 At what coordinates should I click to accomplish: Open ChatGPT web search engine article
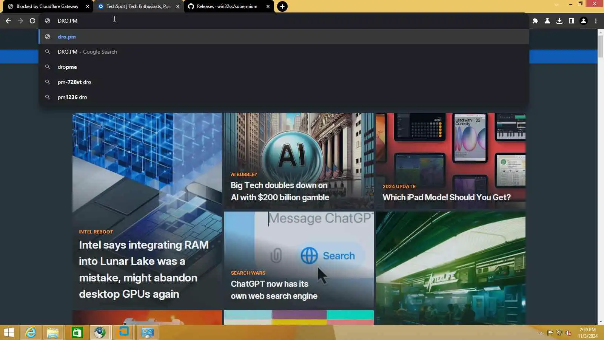(274, 290)
